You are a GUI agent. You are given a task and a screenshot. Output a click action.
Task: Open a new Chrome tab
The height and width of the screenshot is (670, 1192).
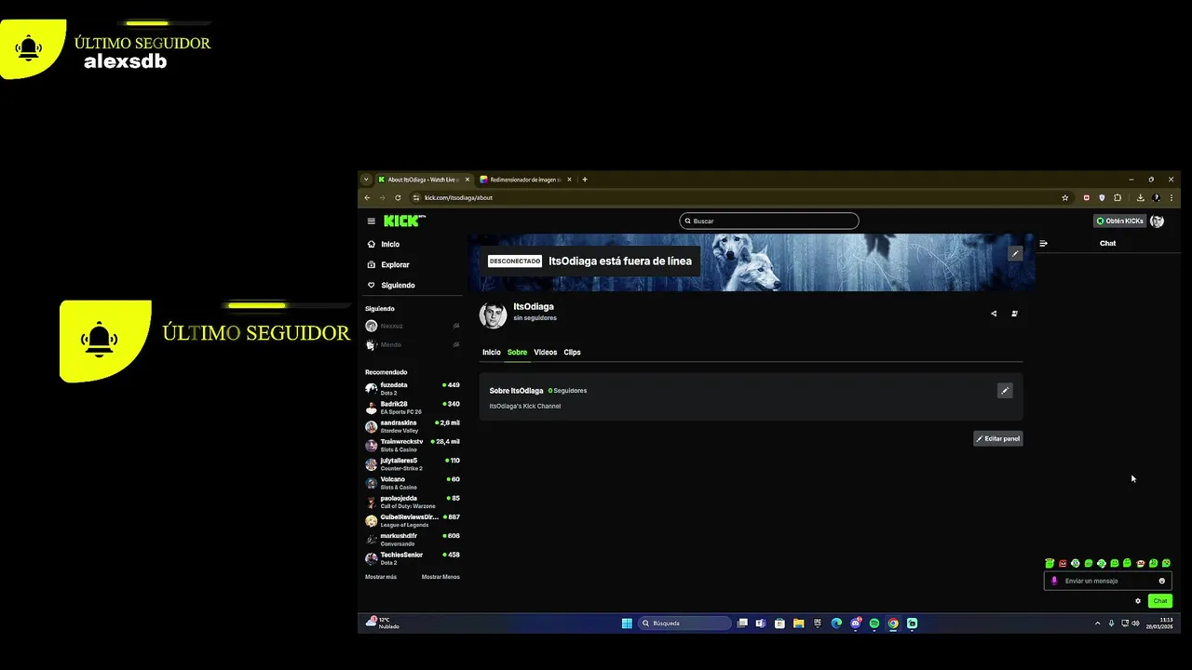(x=585, y=180)
